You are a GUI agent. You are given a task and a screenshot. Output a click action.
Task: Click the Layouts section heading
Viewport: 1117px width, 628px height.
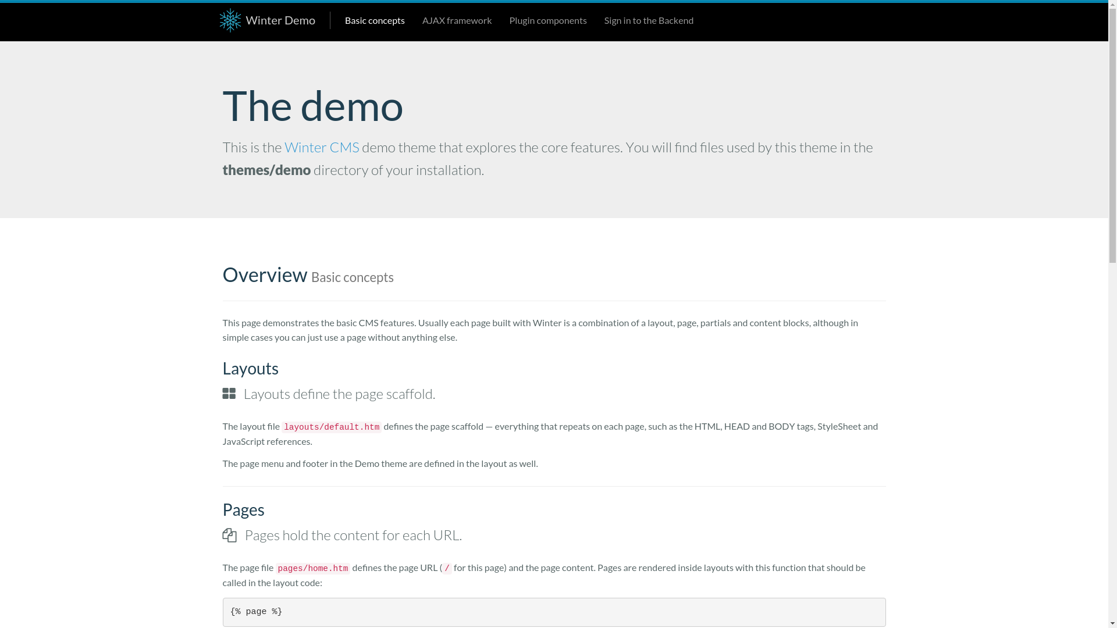[x=250, y=368]
